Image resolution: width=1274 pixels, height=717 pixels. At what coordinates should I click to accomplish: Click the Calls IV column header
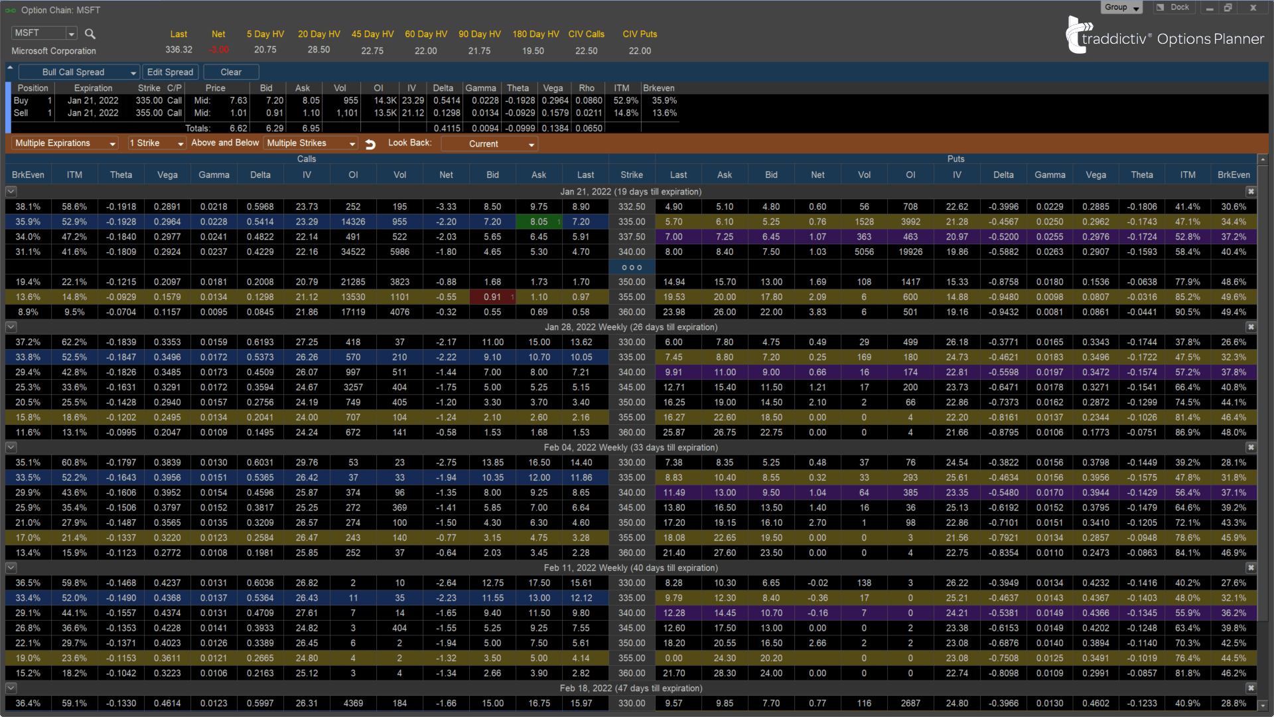coord(307,175)
